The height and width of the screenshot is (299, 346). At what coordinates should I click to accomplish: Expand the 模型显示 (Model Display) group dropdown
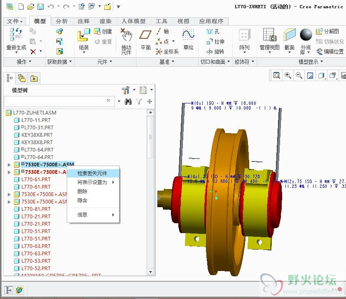click(311, 62)
